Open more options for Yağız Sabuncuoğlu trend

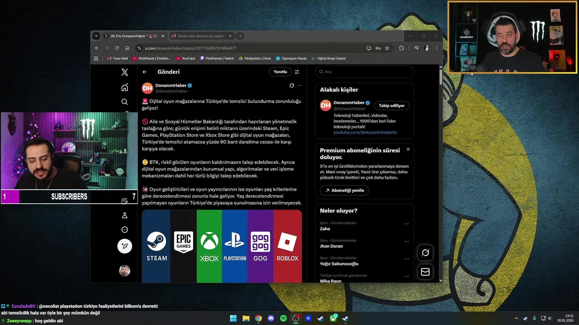pos(407,259)
